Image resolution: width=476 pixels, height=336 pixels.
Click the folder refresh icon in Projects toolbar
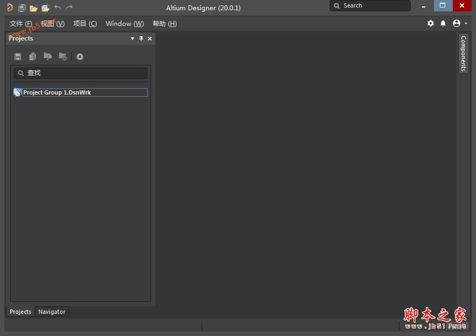pos(63,57)
